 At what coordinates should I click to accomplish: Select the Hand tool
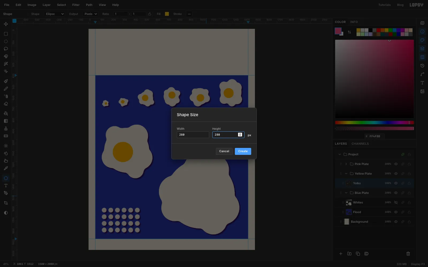(6, 161)
